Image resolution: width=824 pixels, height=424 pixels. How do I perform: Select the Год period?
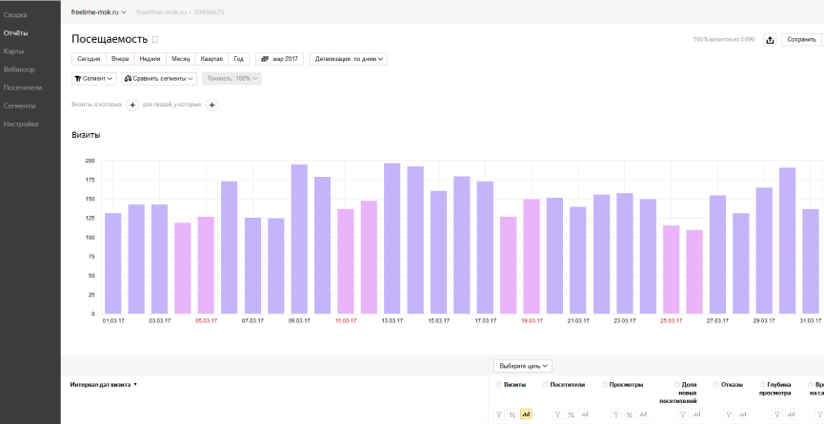coord(238,59)
